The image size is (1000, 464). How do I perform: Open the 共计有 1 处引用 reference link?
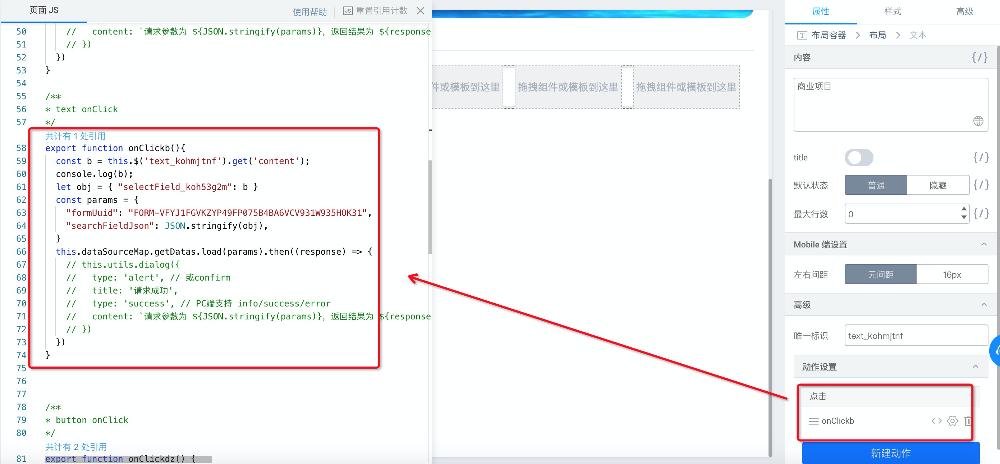click(75, 136)
